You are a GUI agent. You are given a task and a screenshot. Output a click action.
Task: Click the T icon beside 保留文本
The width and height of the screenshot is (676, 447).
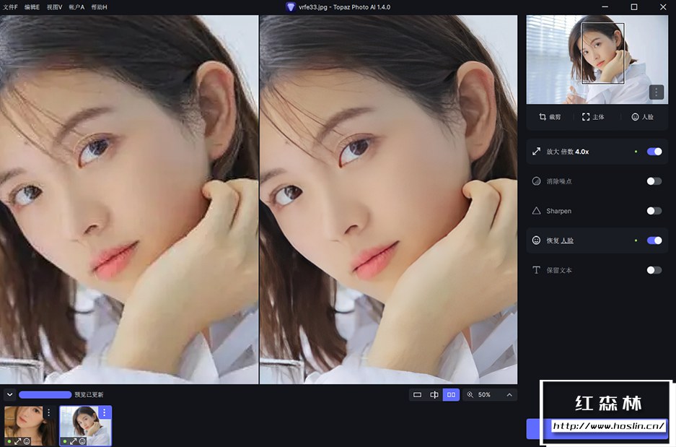(x=536, y=270)
